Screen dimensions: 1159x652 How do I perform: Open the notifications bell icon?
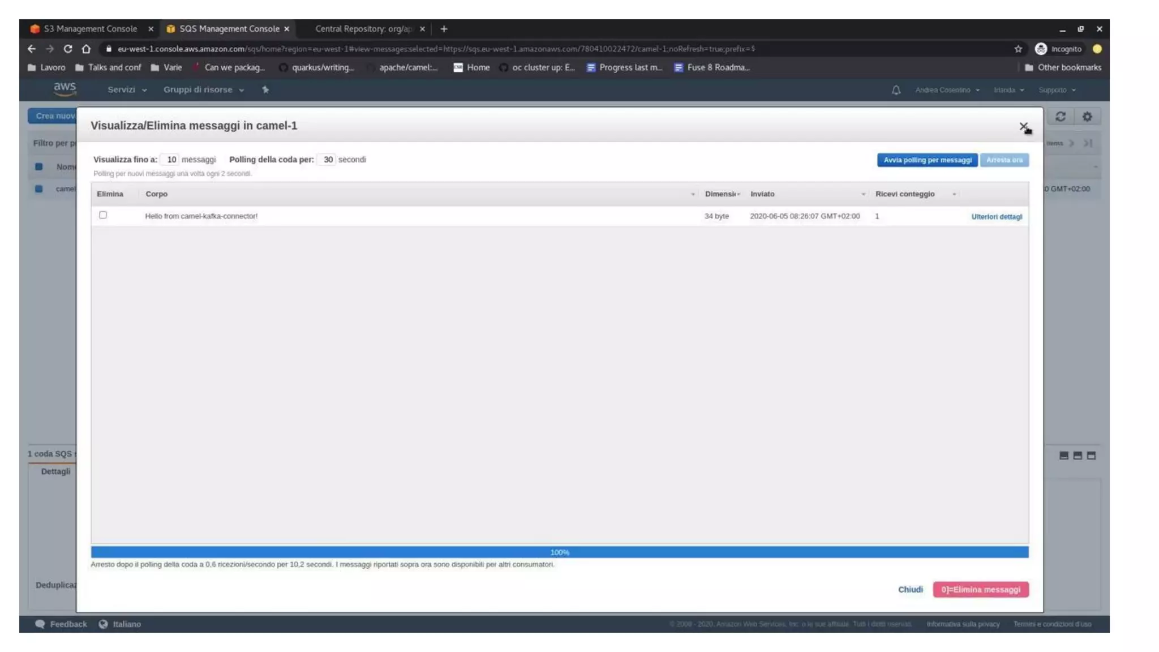[x=896, y=90]
